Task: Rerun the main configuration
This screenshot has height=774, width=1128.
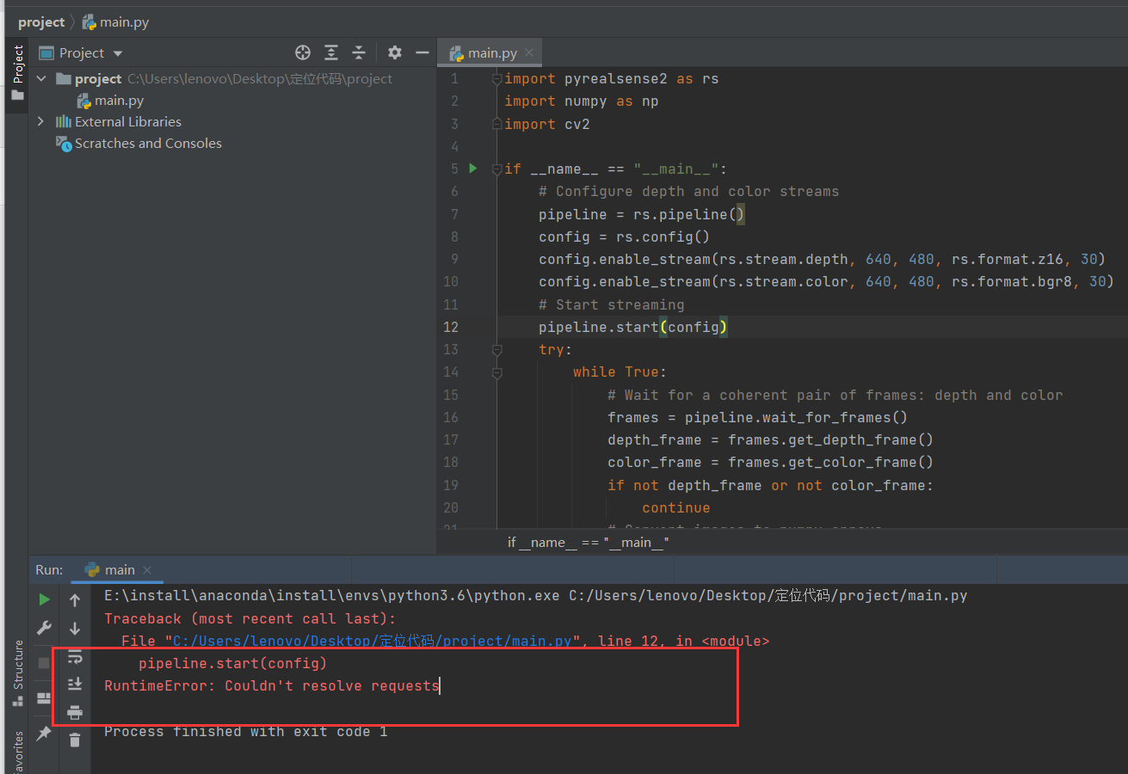Action: coord(43,599)
